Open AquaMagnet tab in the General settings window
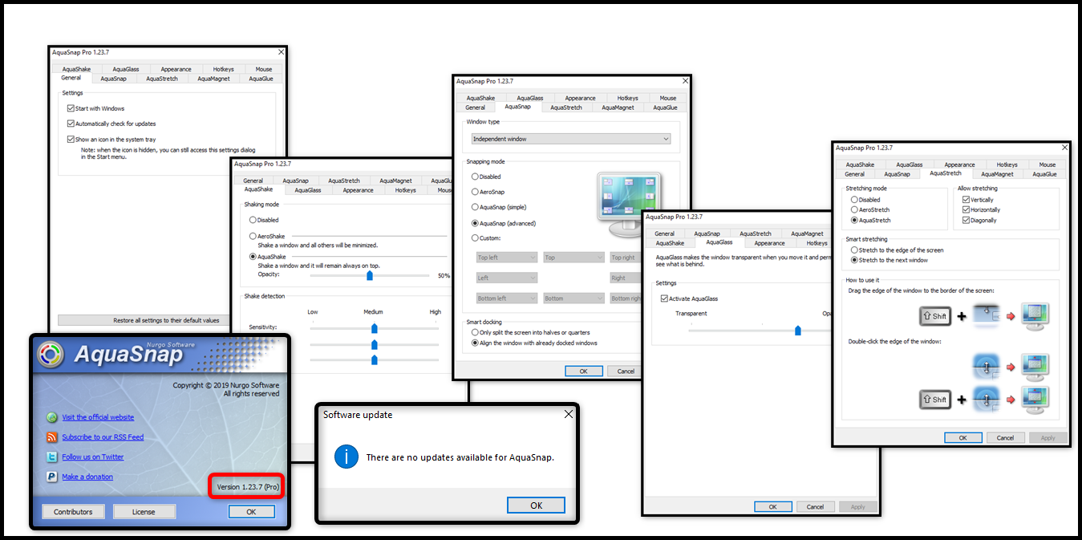This screenshot has width=1082, height=540. coord(213,79)
